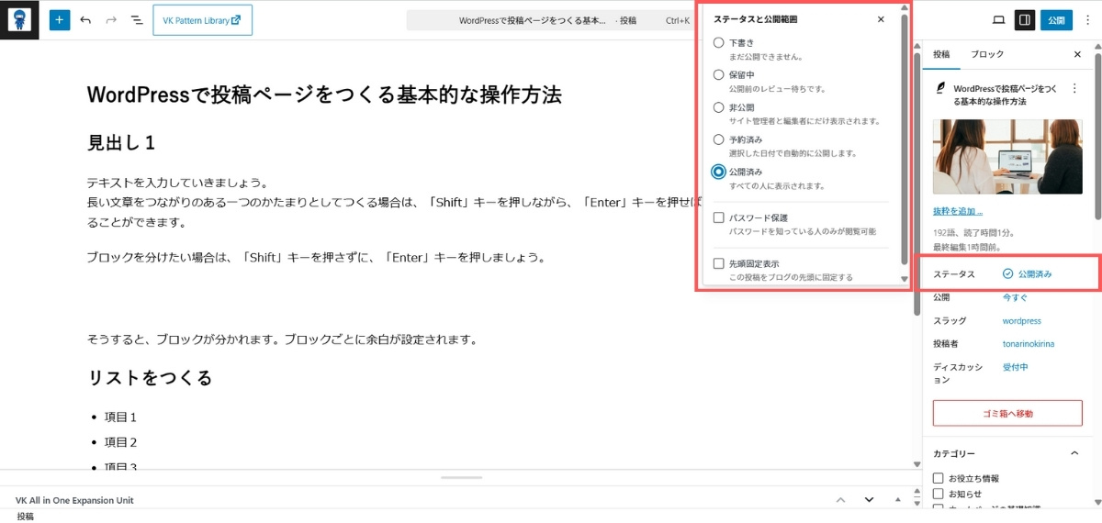Select the 公開済み radio option
Image resolution: width=1102 pixels, height=523 pixels.
click(719, 172)
